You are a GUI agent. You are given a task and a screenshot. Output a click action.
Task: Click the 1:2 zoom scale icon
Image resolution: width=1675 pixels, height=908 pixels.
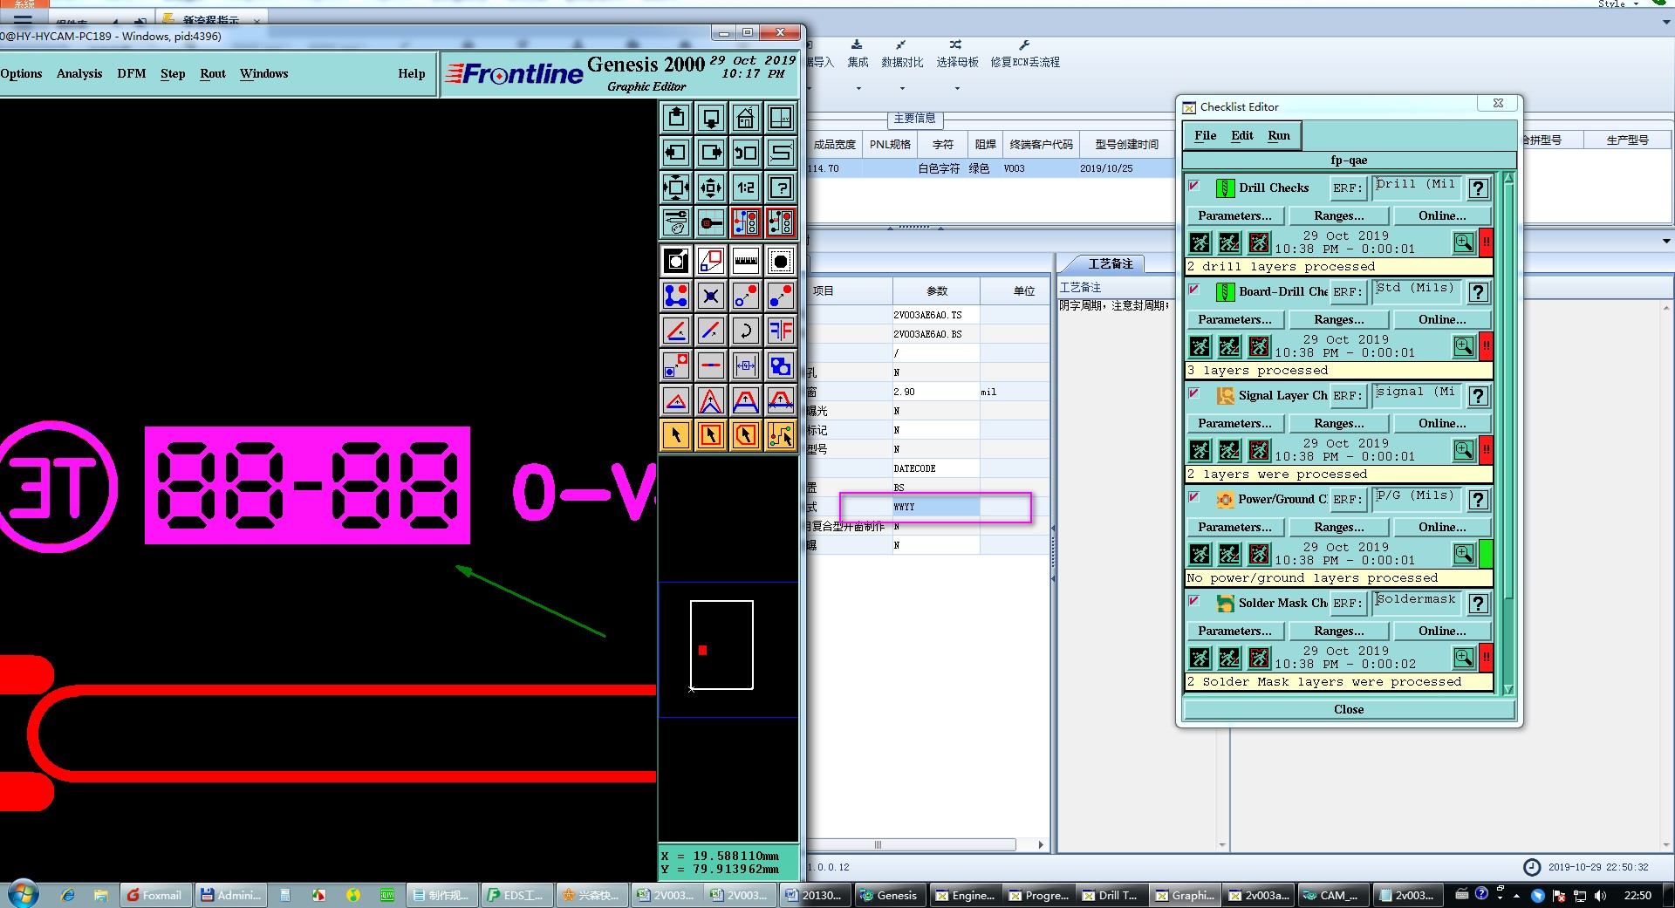click(745, 188)
